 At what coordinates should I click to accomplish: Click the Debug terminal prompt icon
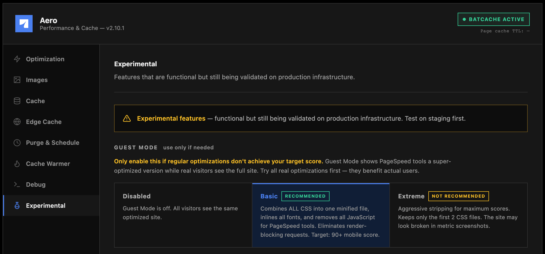tap(17, 184)
